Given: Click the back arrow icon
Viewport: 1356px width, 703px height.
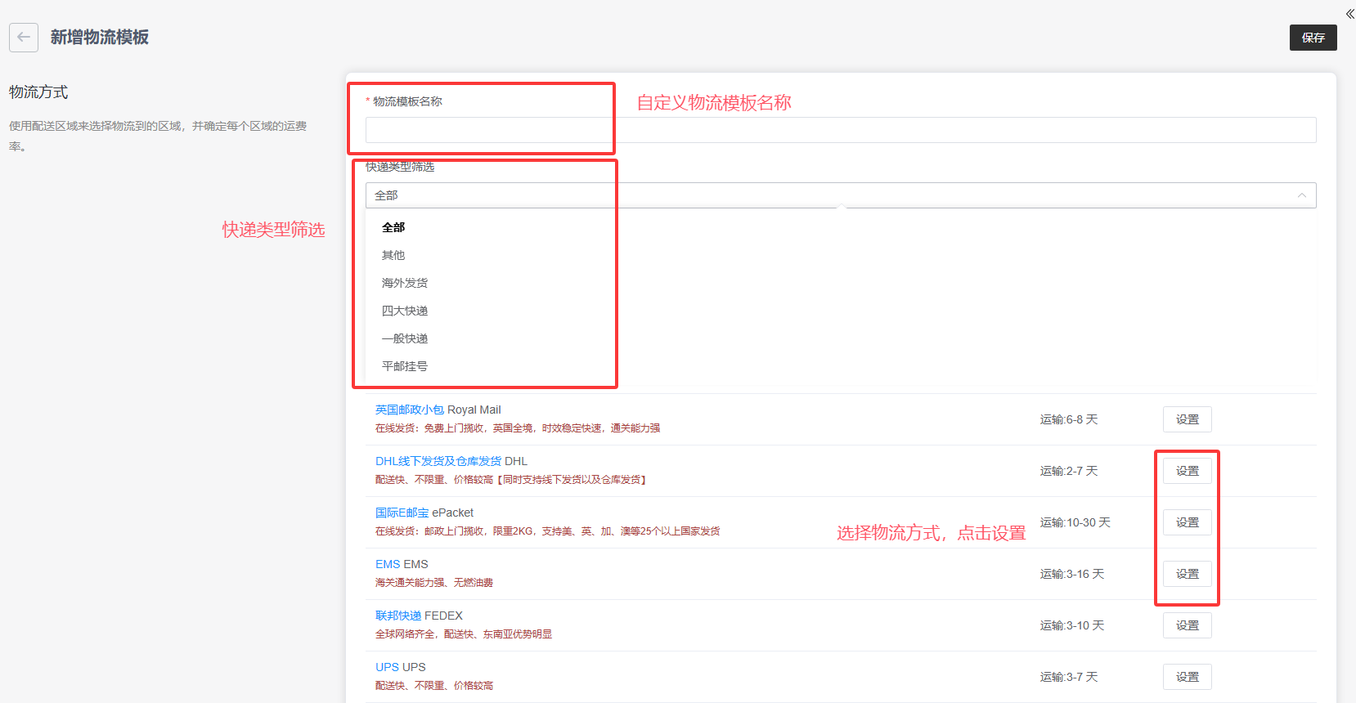Looking at the screenshot, I should point(24,38).
